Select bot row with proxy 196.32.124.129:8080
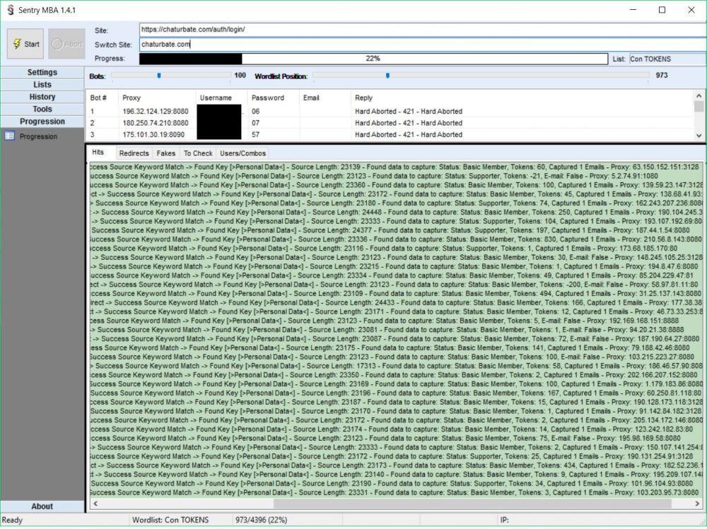Image resolution: width=707 pixels, height=529 pixels. click(x=390, y=112)
